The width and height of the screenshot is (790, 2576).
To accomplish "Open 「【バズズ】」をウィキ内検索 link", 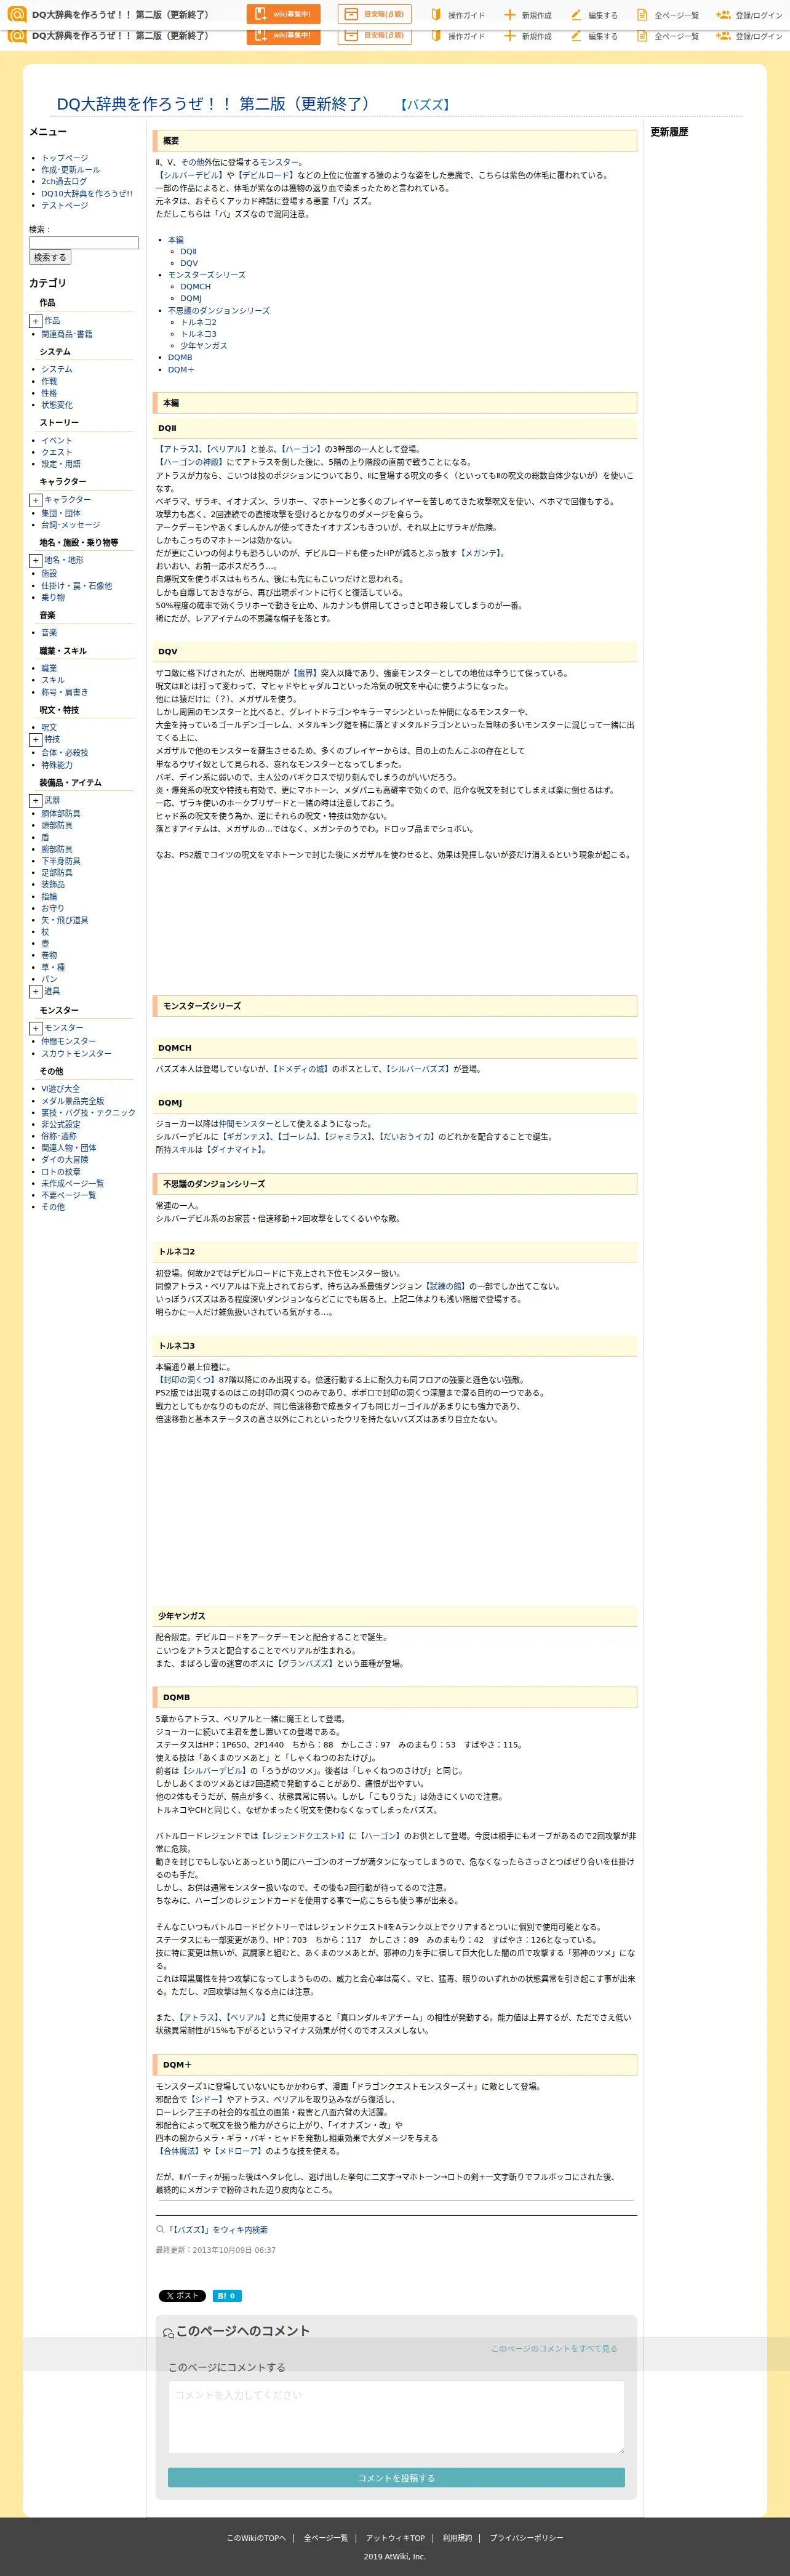I will (217, 2230).
